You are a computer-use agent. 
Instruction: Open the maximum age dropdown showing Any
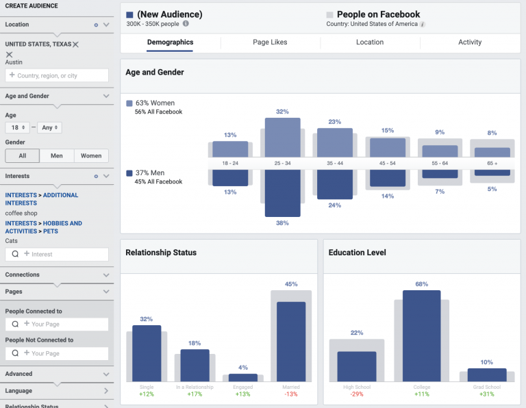coord(51,127)
